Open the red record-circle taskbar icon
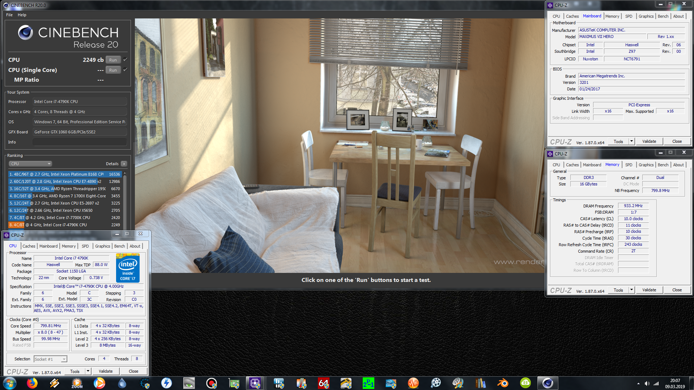 212,383
